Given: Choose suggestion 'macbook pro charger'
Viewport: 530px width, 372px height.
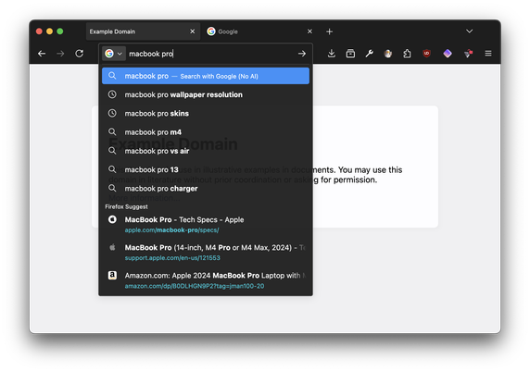Looking at the screenshot, I should 206,189.
